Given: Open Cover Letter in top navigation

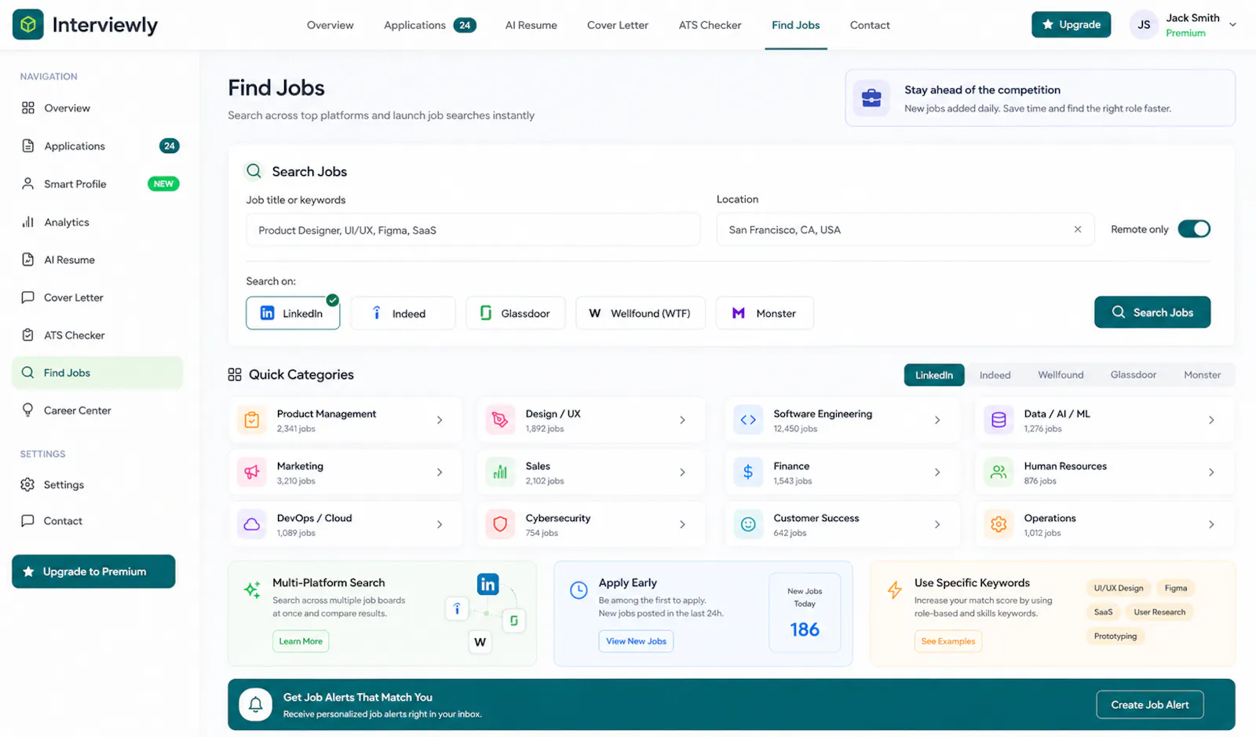Looking at the screenshot, I should point(618,25).
